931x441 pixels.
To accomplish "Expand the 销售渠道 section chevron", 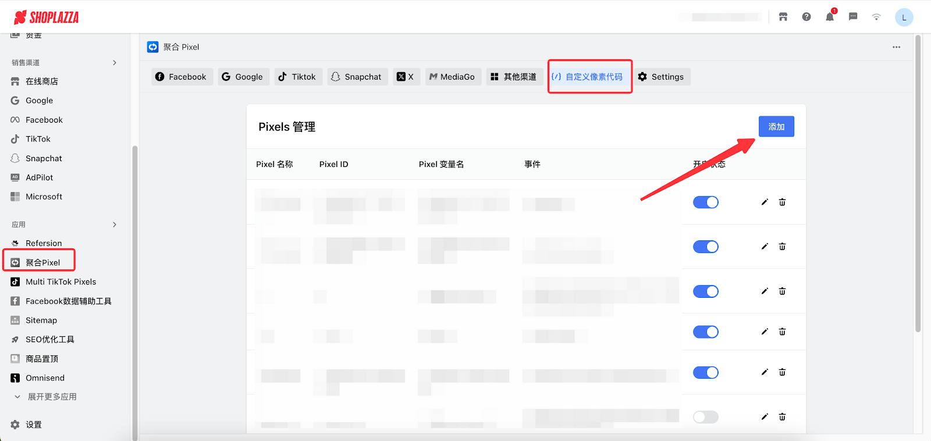I will 115,63.
